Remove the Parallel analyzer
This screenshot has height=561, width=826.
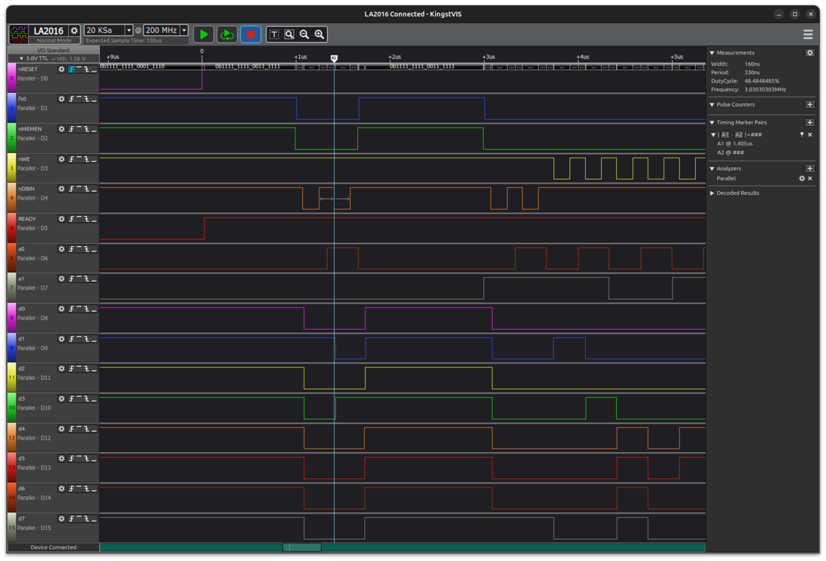[x=810, y=178]
